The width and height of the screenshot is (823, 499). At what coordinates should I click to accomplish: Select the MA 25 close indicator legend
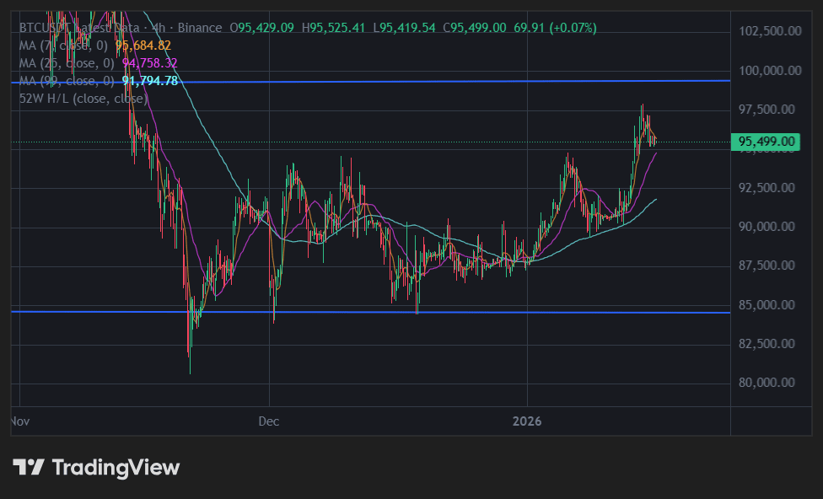click(x=67, y=63)
